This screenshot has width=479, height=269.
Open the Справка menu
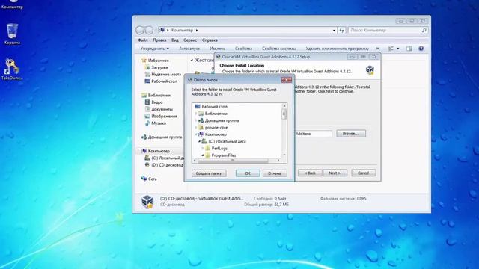point(210,40)
